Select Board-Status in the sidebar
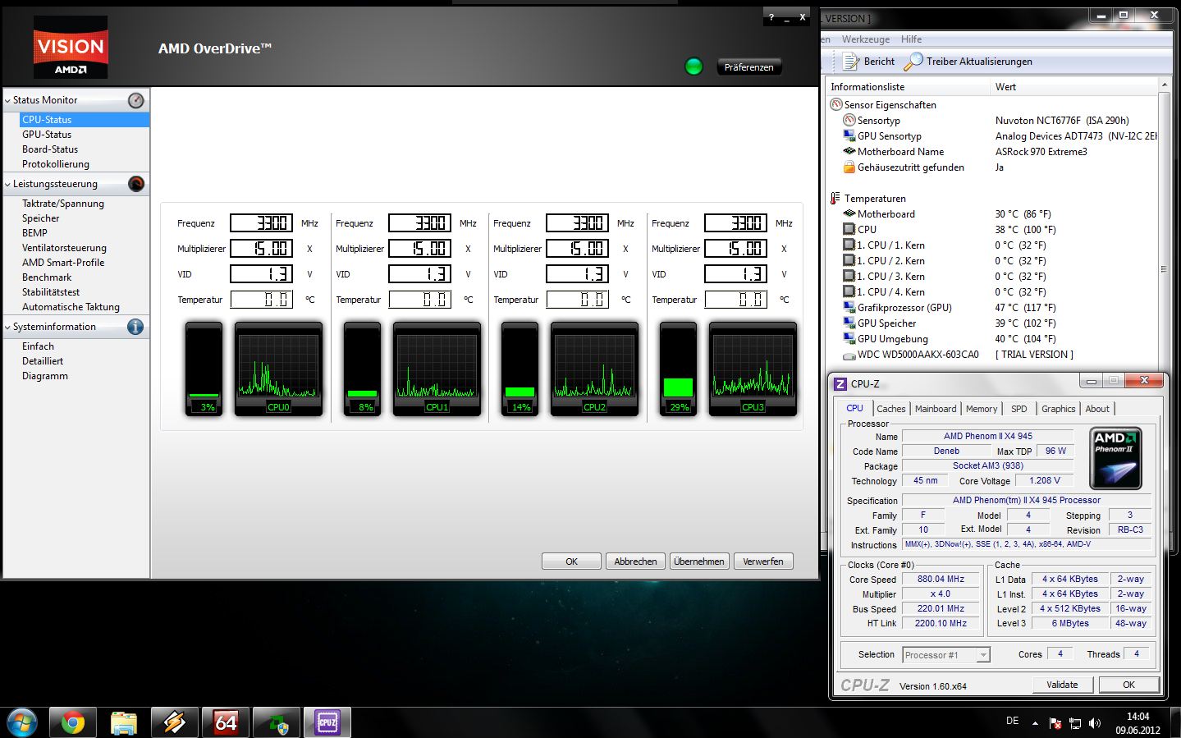The width and height of the screenshot is (1181, 738). tap(50, 149)
